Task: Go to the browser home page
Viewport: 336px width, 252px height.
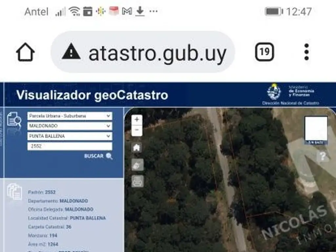Action: point(25,52)
